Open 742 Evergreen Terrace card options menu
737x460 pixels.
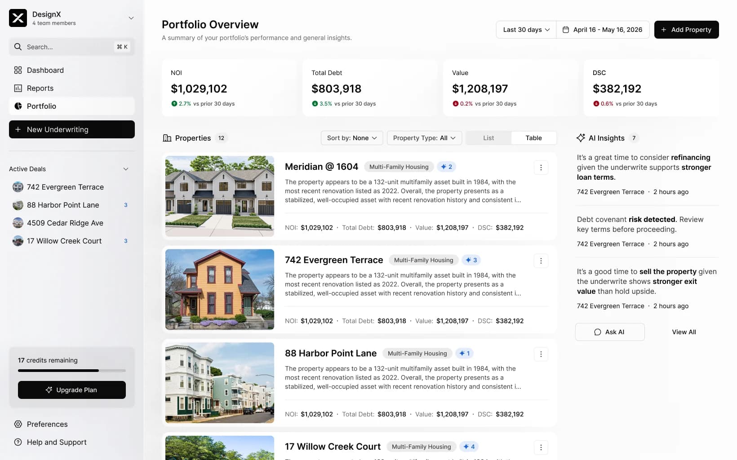541,261
